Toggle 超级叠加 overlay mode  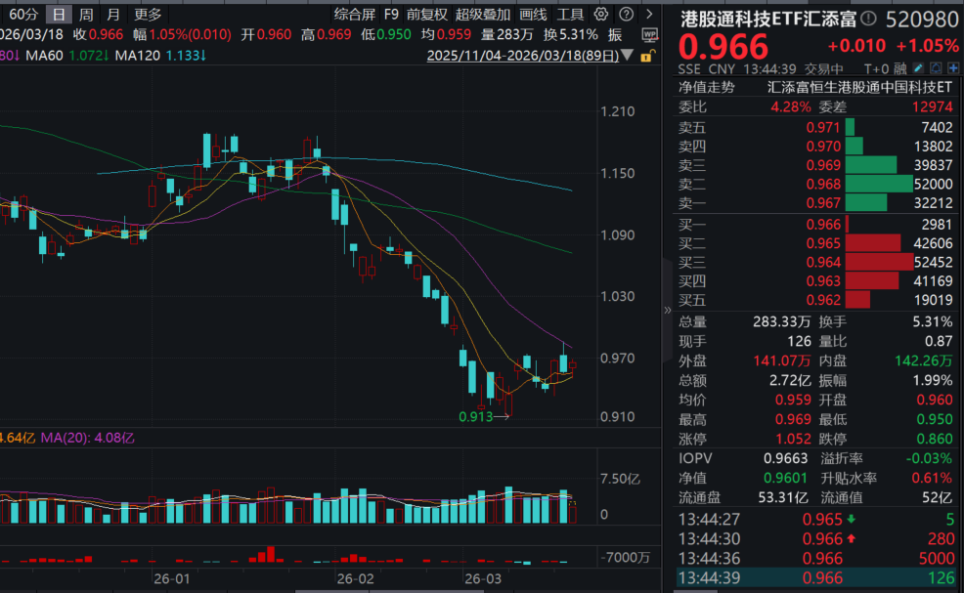[482, 15]
